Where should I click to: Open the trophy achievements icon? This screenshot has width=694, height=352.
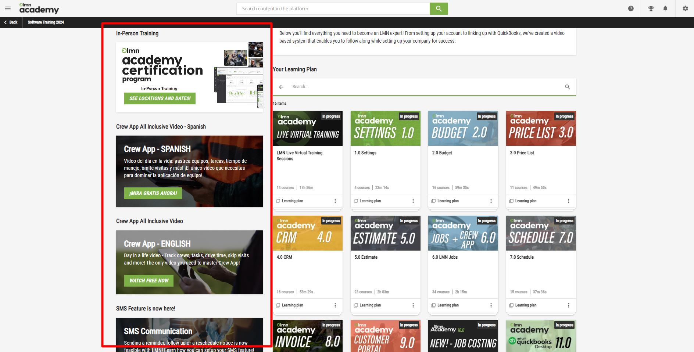(x=651, y=8)
